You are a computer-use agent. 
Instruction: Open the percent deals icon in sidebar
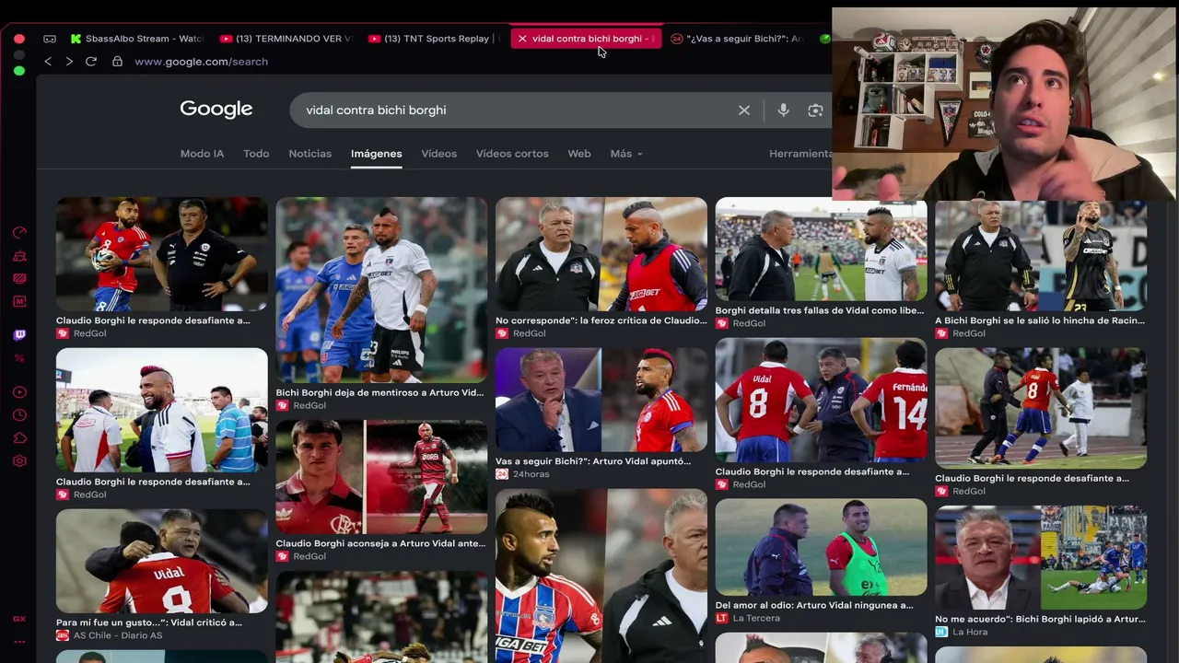click(19, 358)
